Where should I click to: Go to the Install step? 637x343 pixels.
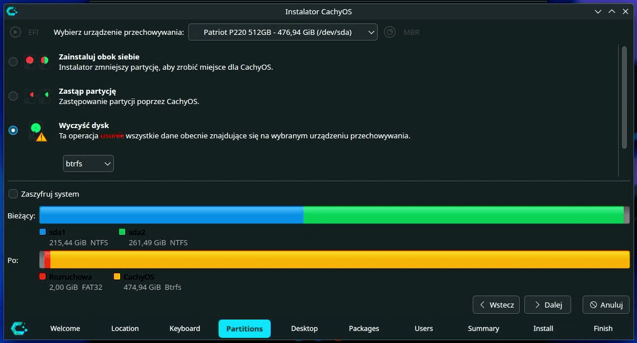543,328
